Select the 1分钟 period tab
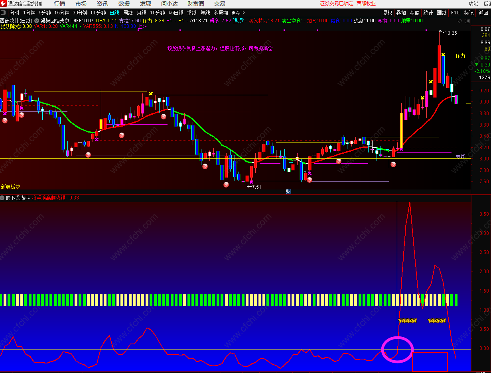Image resolution: width=491 pixels, height=373 pixels. pos(29,13)
